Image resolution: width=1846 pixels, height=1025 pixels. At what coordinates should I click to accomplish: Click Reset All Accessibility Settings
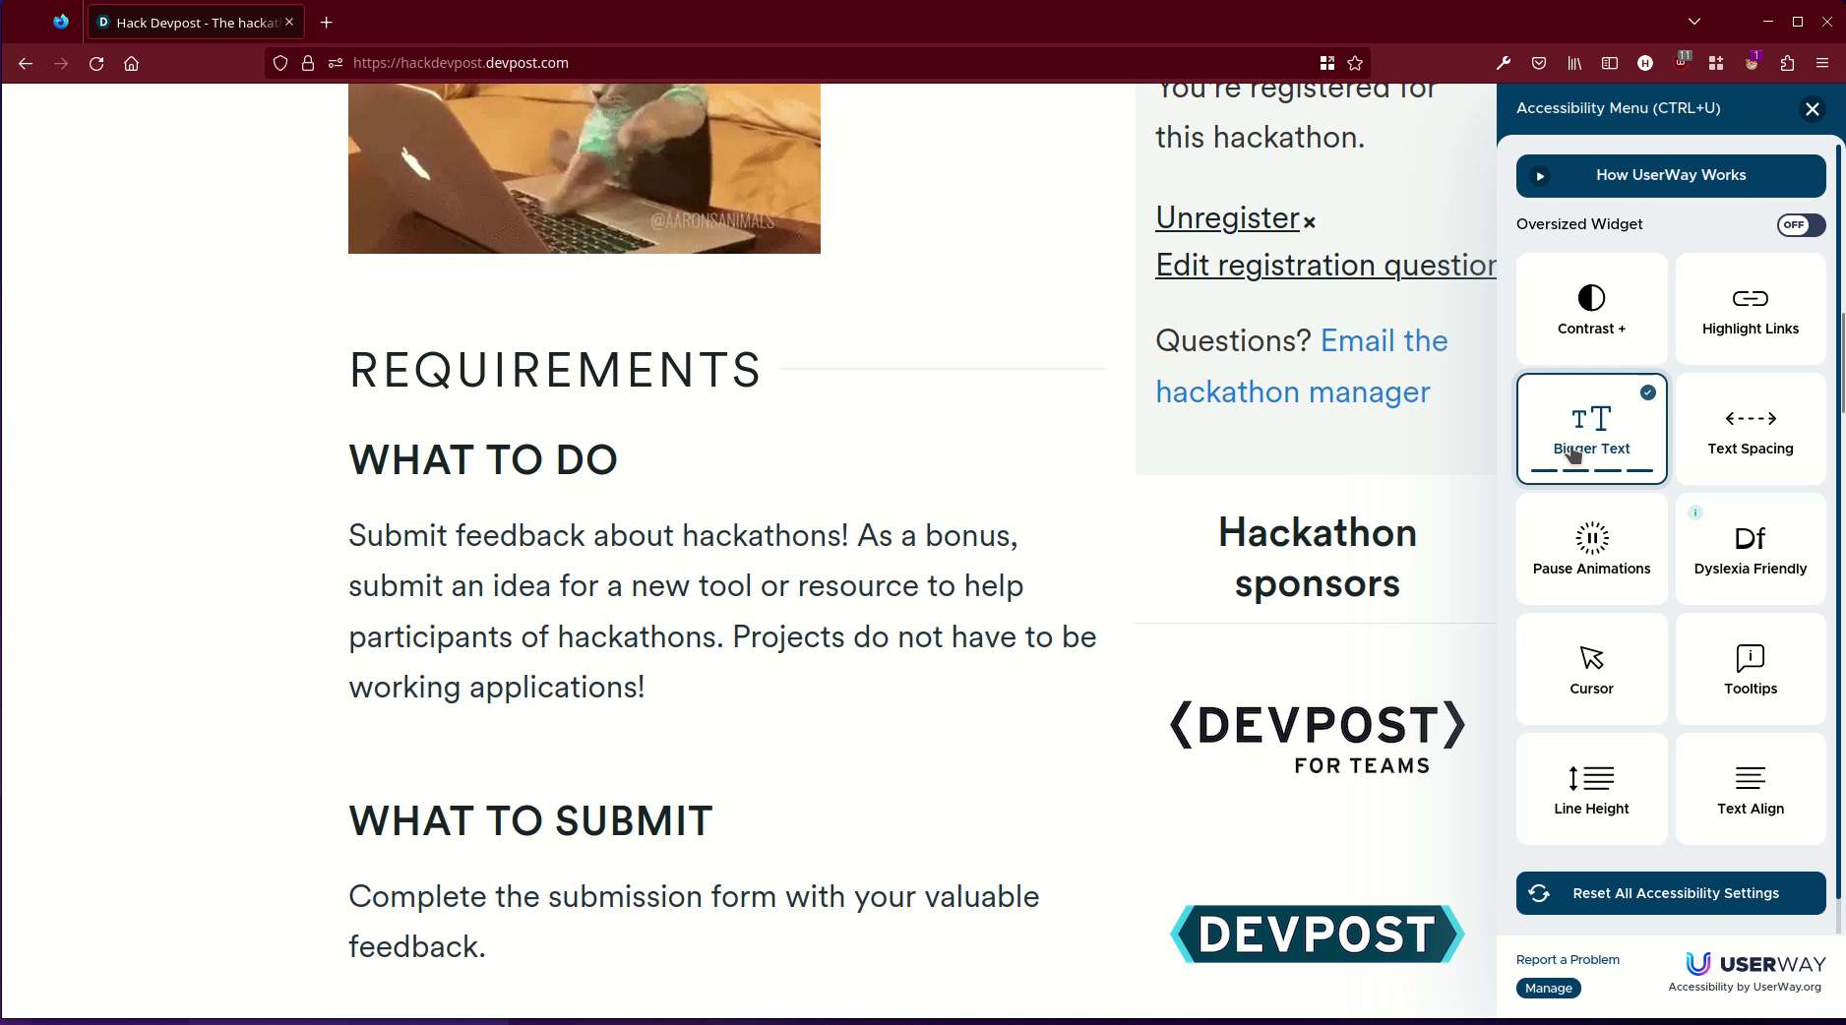[1670, 893]
